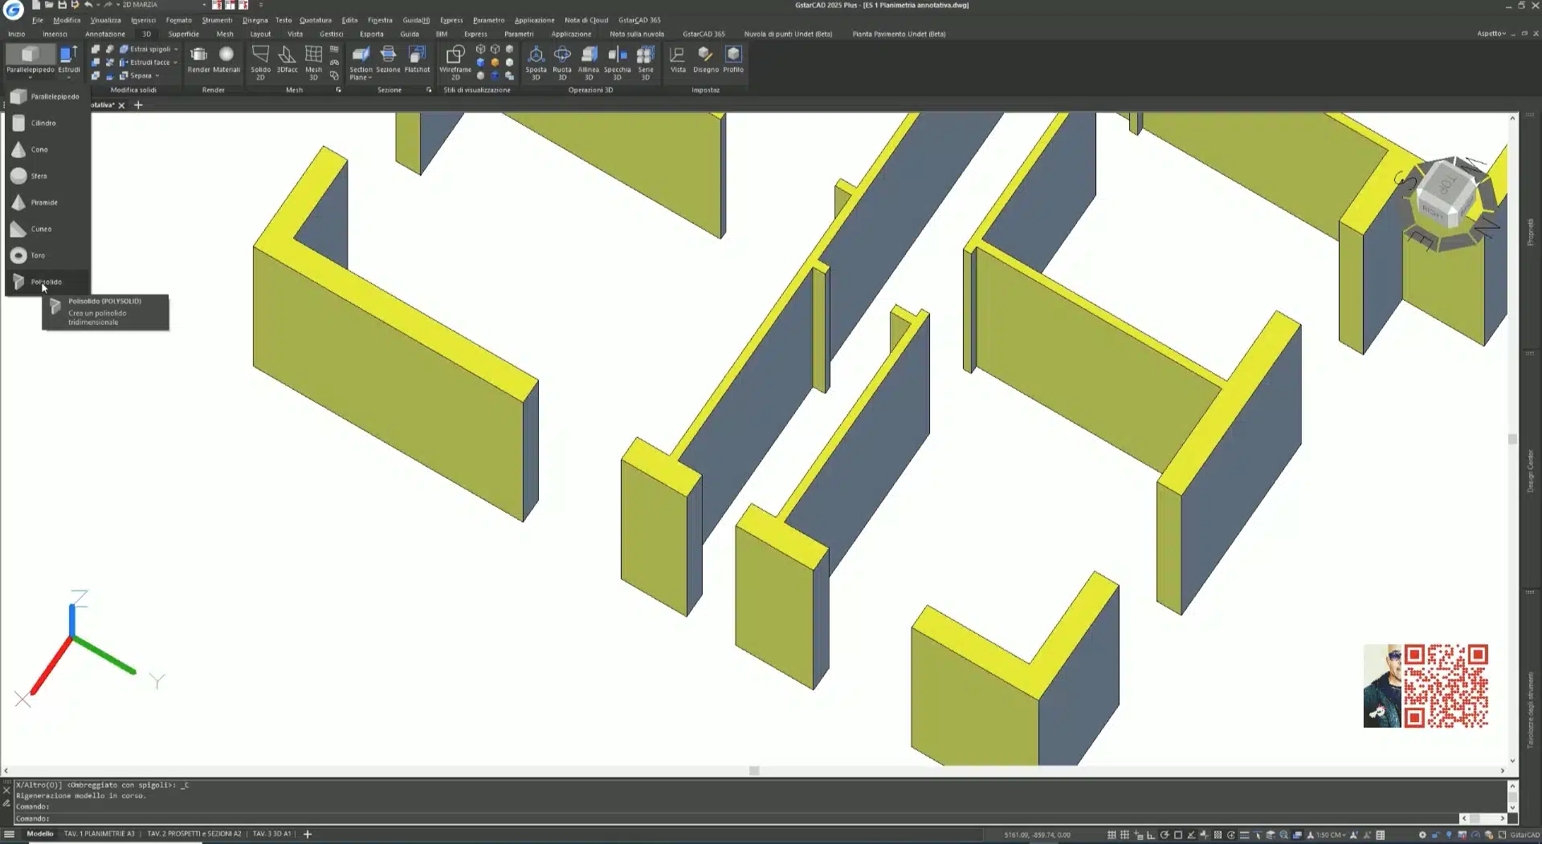1542x844 pixels.
Task: Toggle dynamic input in status bar
Action: tap(1138, 834)
